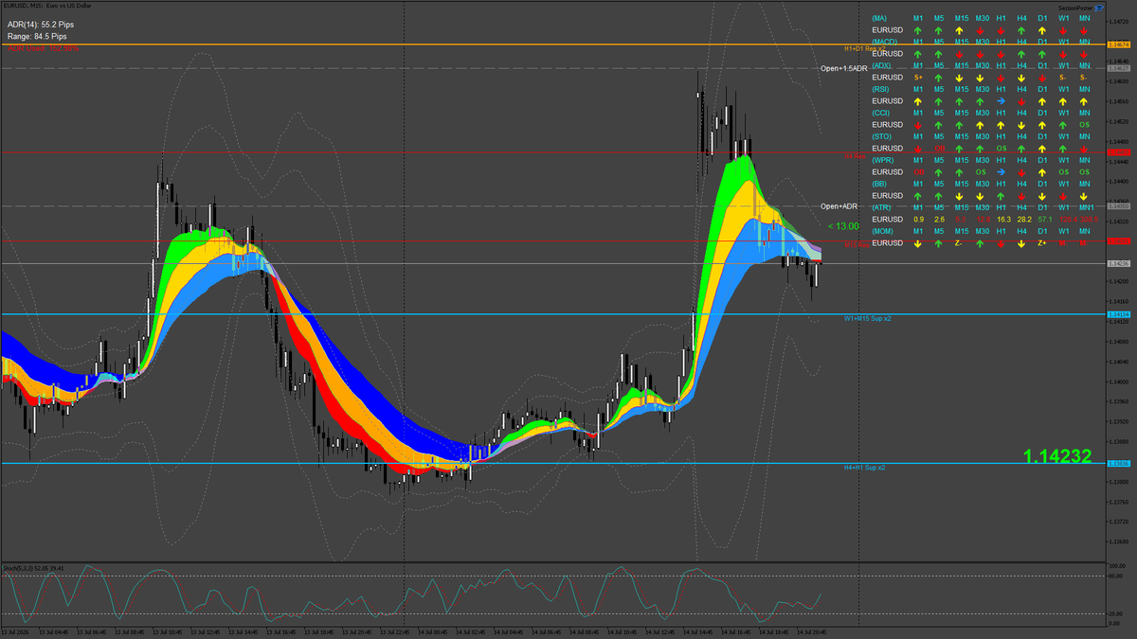Click the (BB) dashboard header label
This screenshot has width=1137, height=639.
tap(879, 184)
